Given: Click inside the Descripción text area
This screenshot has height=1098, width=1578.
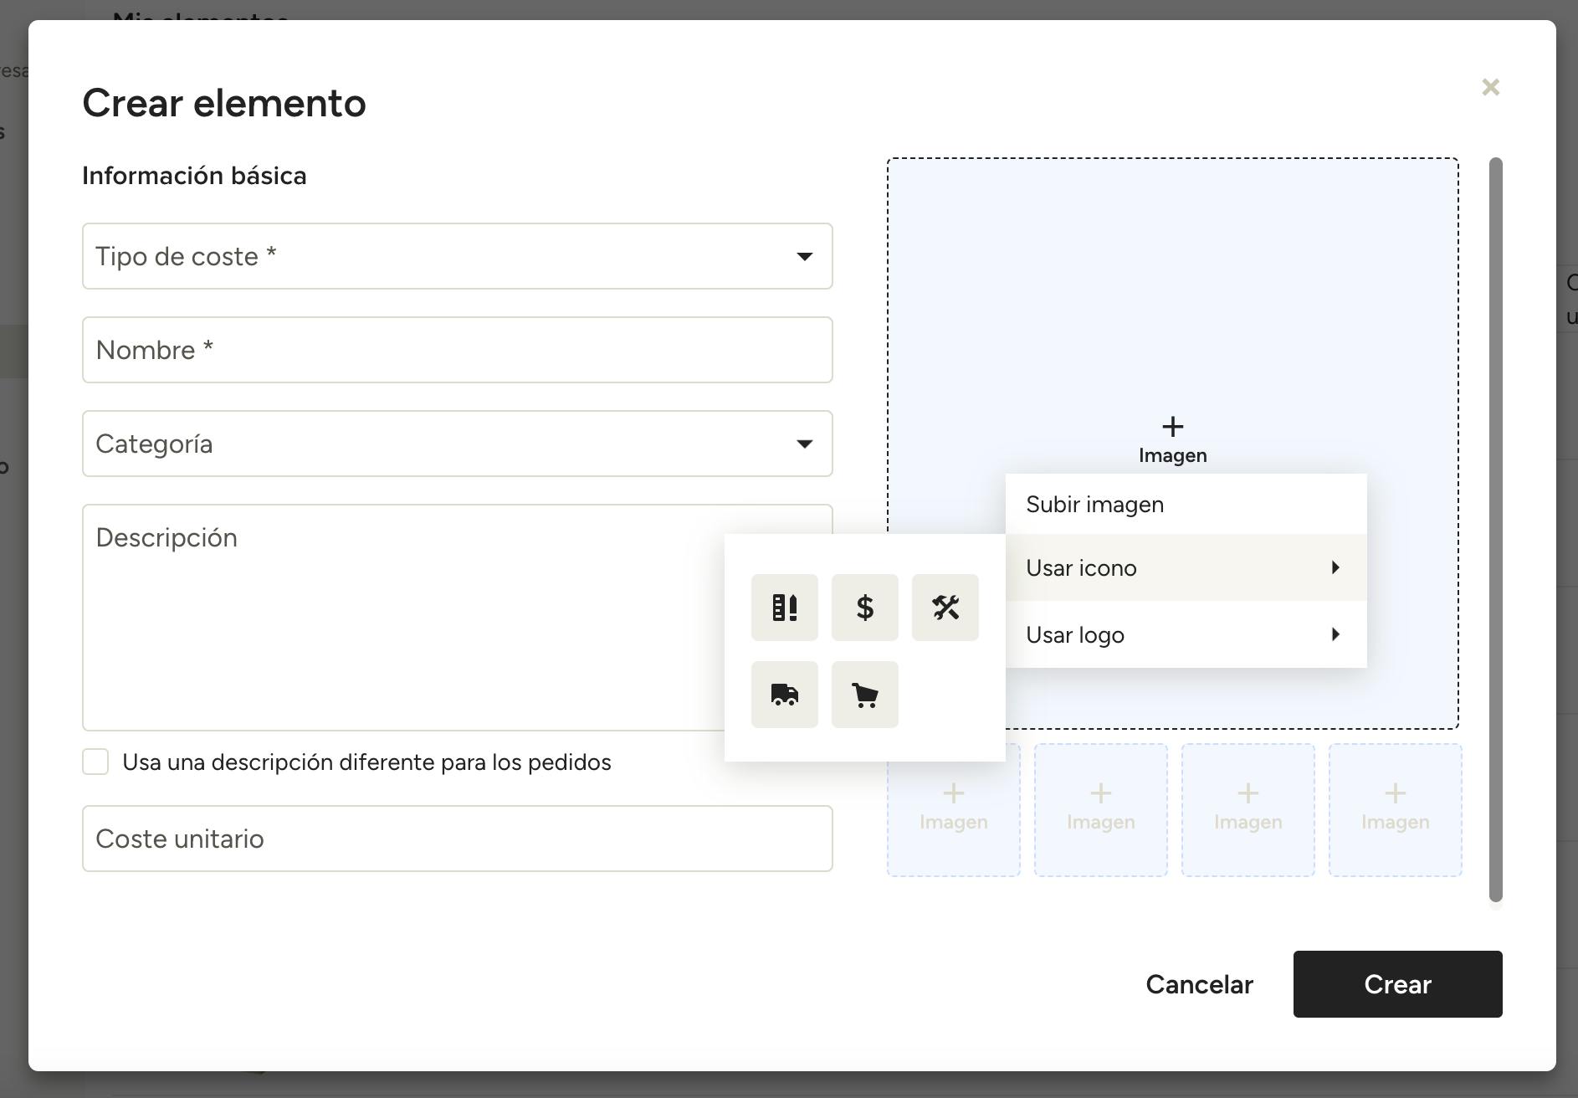Looking at the screenshot, I should (x=403, y=618).
